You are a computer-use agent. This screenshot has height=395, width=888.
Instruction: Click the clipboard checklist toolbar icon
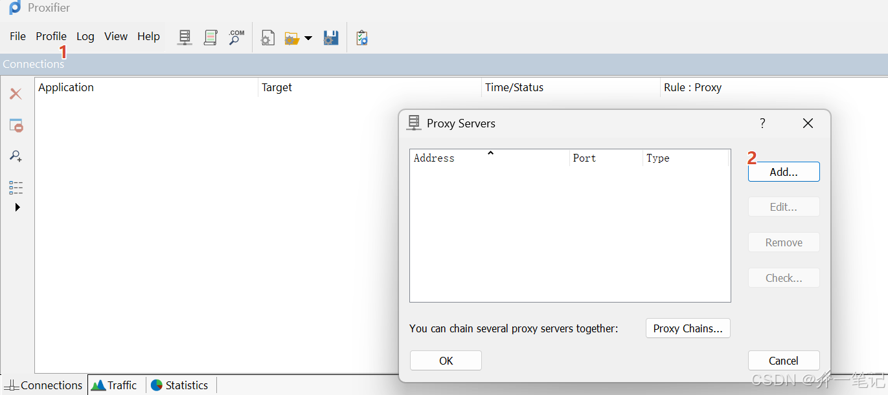pyautogui.click(x=362, y=37)
